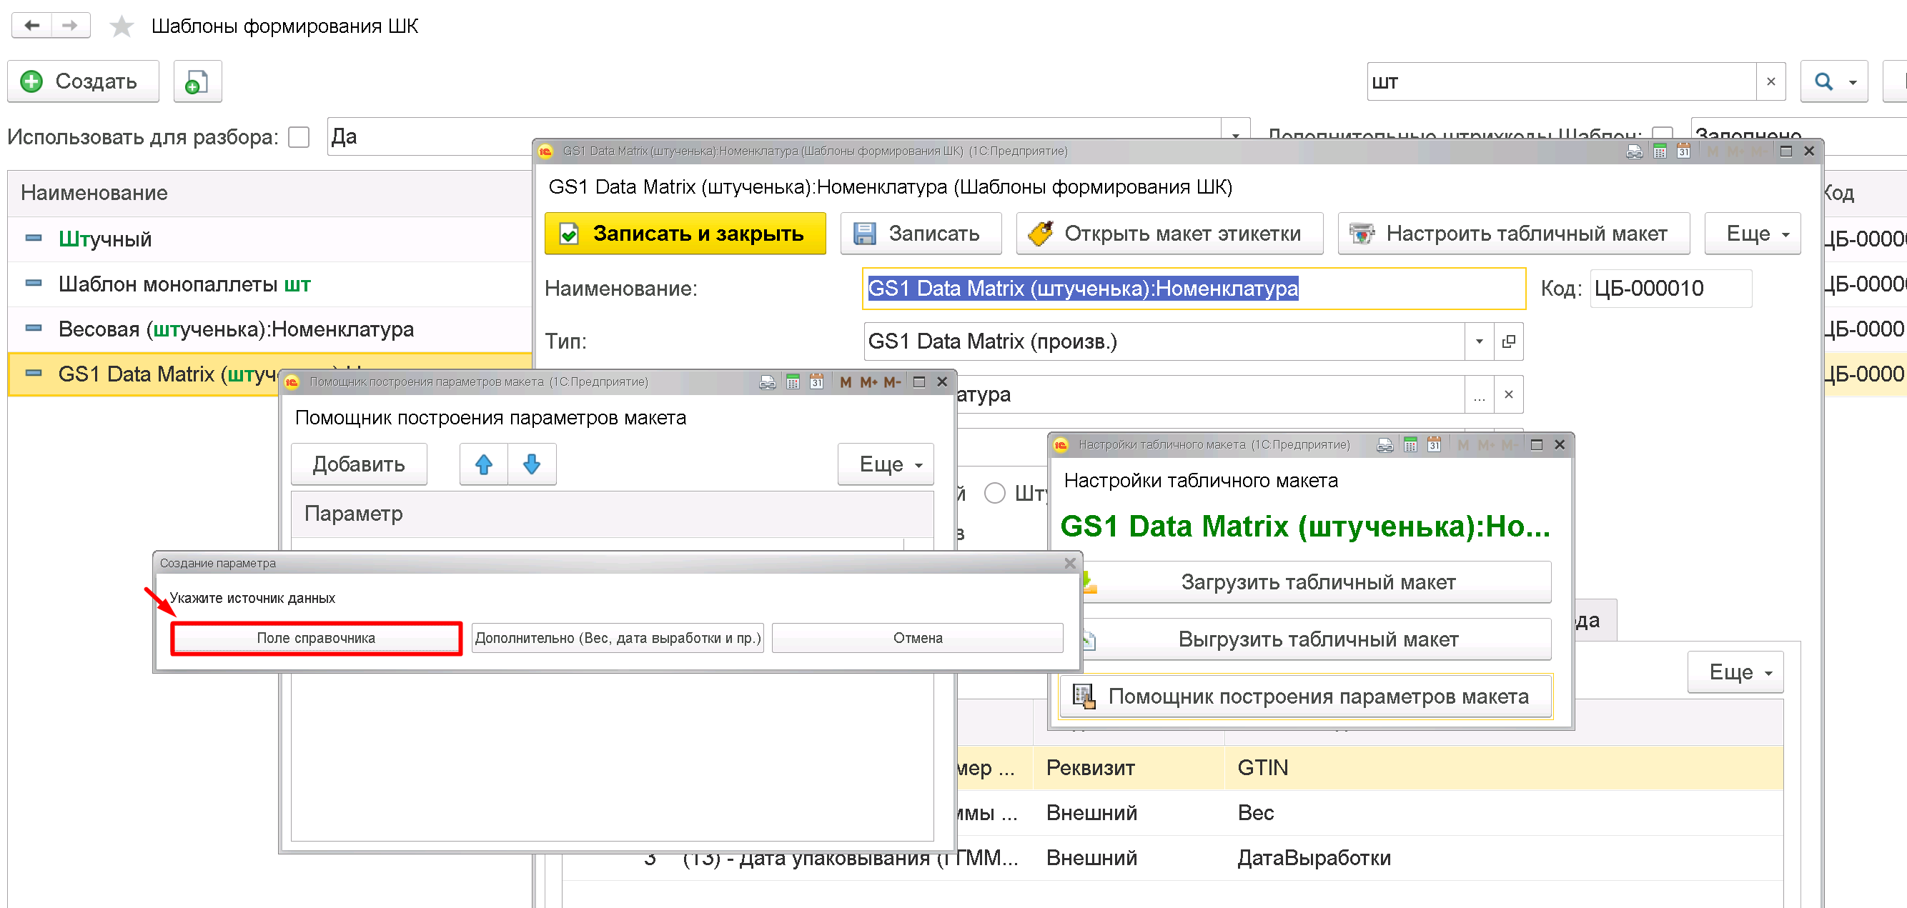Screen dimensions: 1907x908
Task: Choose Дополнительно (Вес, дата выработки) option
Action: click(618, 638)
